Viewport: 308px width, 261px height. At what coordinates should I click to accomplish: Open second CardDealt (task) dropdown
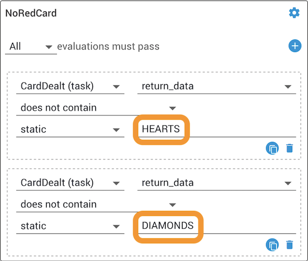point(70,183)
